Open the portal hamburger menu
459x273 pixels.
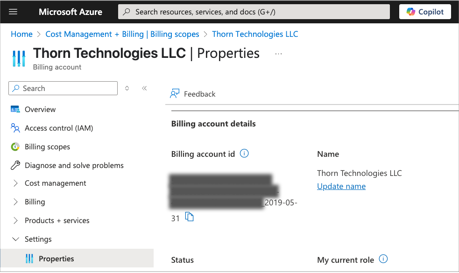click(13, 12)
